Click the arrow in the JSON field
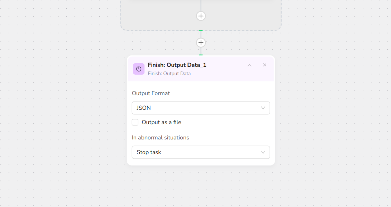The width and height of the screenshot is (391, 207). pyautogui.click(x=263, y=108)
